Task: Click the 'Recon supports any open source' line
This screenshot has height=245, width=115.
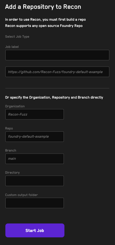Action: pyautogui.click(x=44, y=26)
